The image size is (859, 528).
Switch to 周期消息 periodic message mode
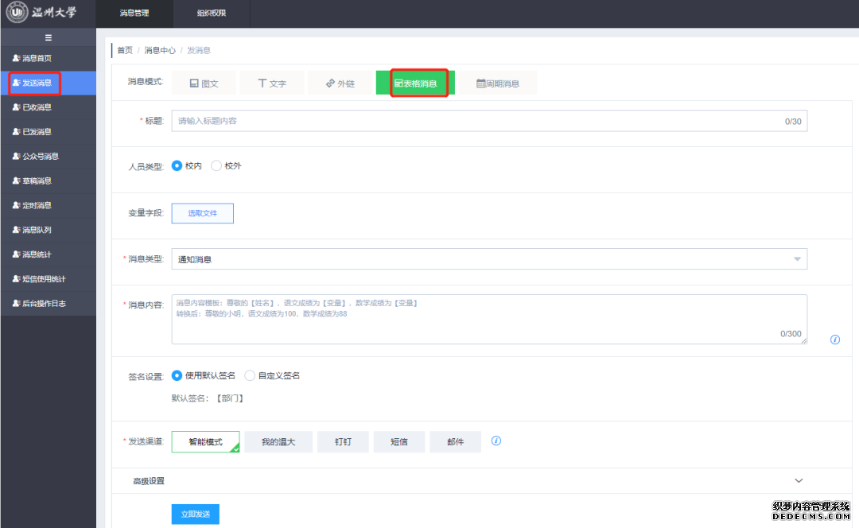[x=497, y=83]
